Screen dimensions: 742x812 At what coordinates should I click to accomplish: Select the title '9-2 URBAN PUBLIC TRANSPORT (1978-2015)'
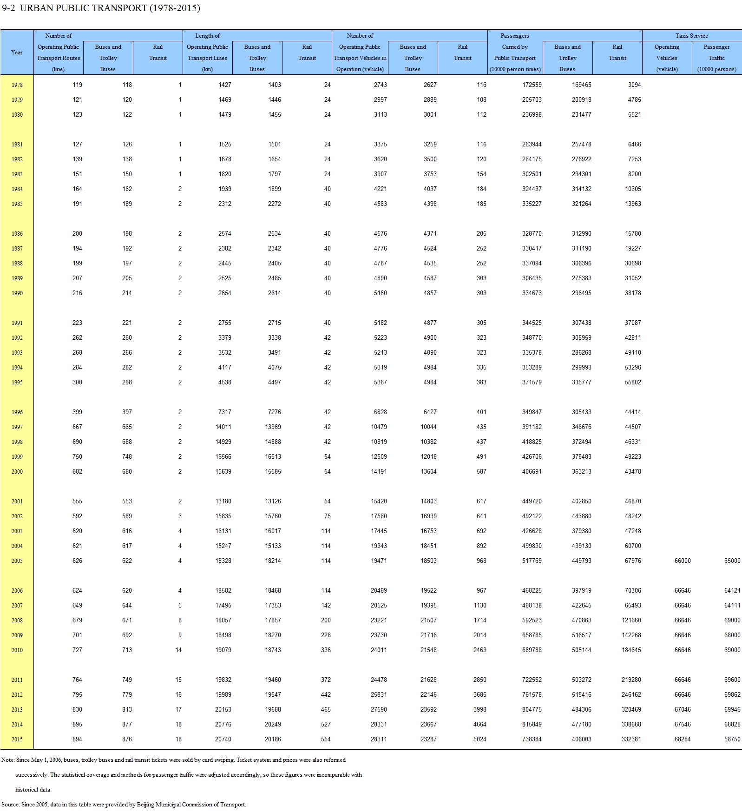point(101,8)
